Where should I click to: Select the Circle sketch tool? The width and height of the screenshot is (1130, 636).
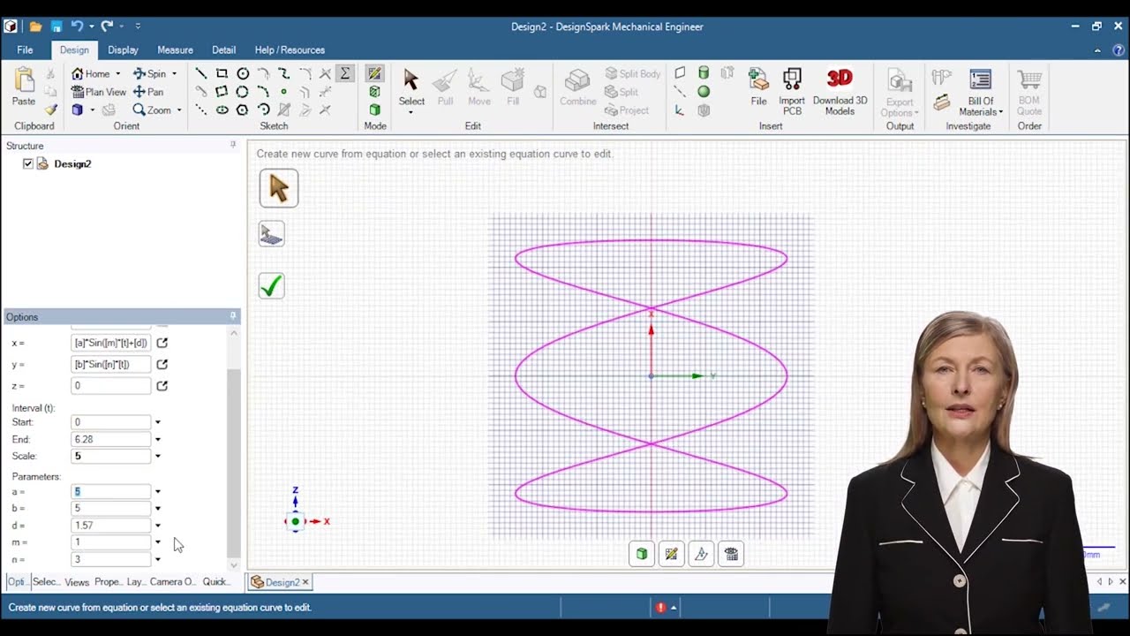click(x=242, y=74)
